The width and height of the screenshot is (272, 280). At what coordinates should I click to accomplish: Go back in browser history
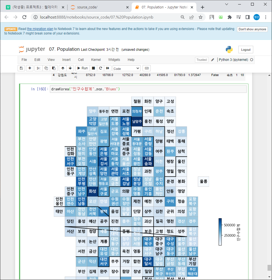tap(6, 17)
